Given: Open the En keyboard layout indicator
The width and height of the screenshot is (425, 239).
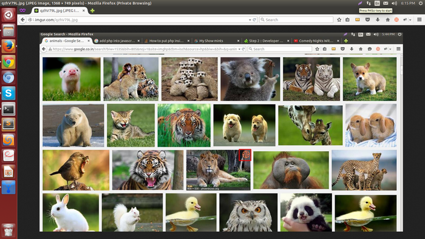Looking at the screenshot, I should [x=377, y=3].
